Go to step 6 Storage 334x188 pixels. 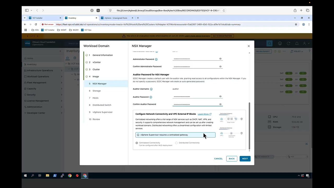pos(97,91)
